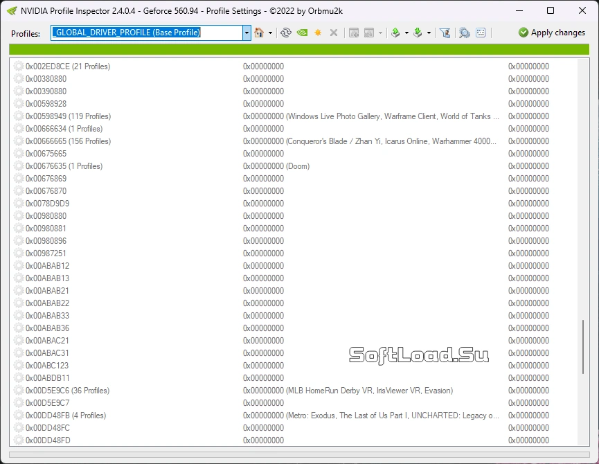Viewport: 599px width, 464px height.
Task: Select setting 0x00980881
Action: tap(46, 229)
